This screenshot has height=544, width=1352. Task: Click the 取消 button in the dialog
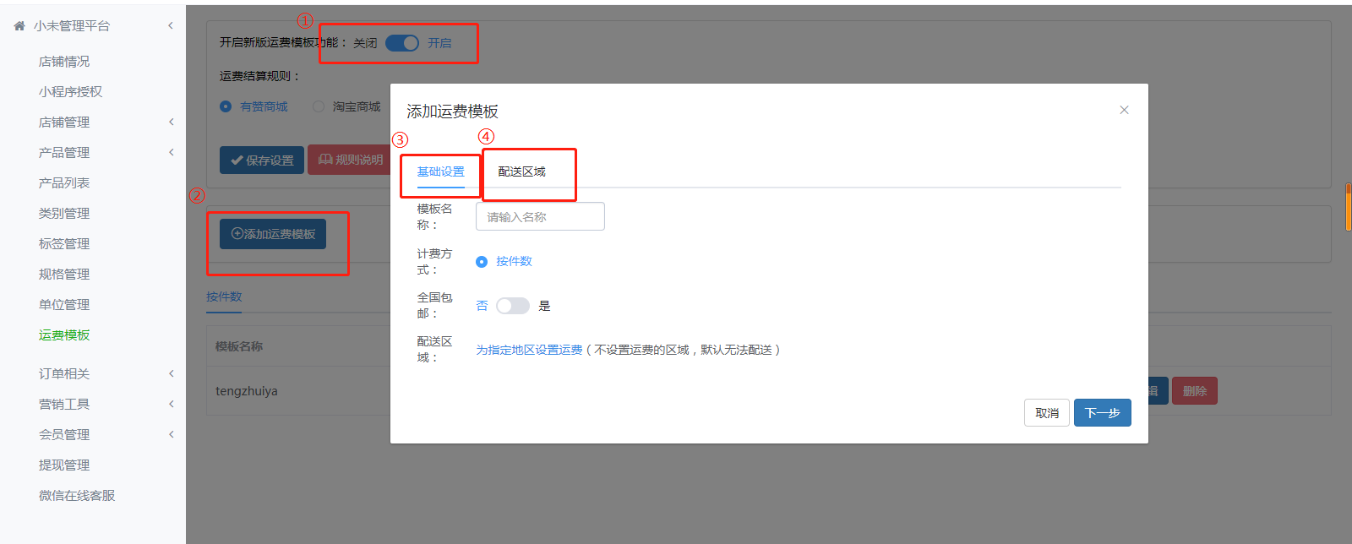1047,413
